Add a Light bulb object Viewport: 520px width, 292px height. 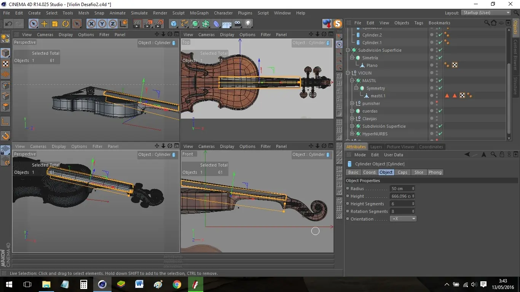point(249,24)
